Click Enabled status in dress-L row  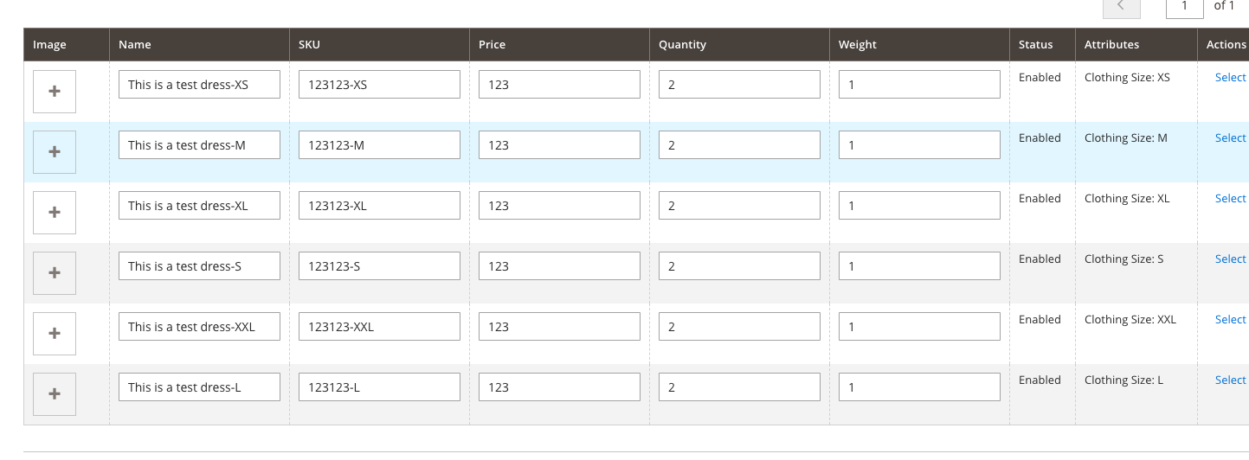point(1040,380)
